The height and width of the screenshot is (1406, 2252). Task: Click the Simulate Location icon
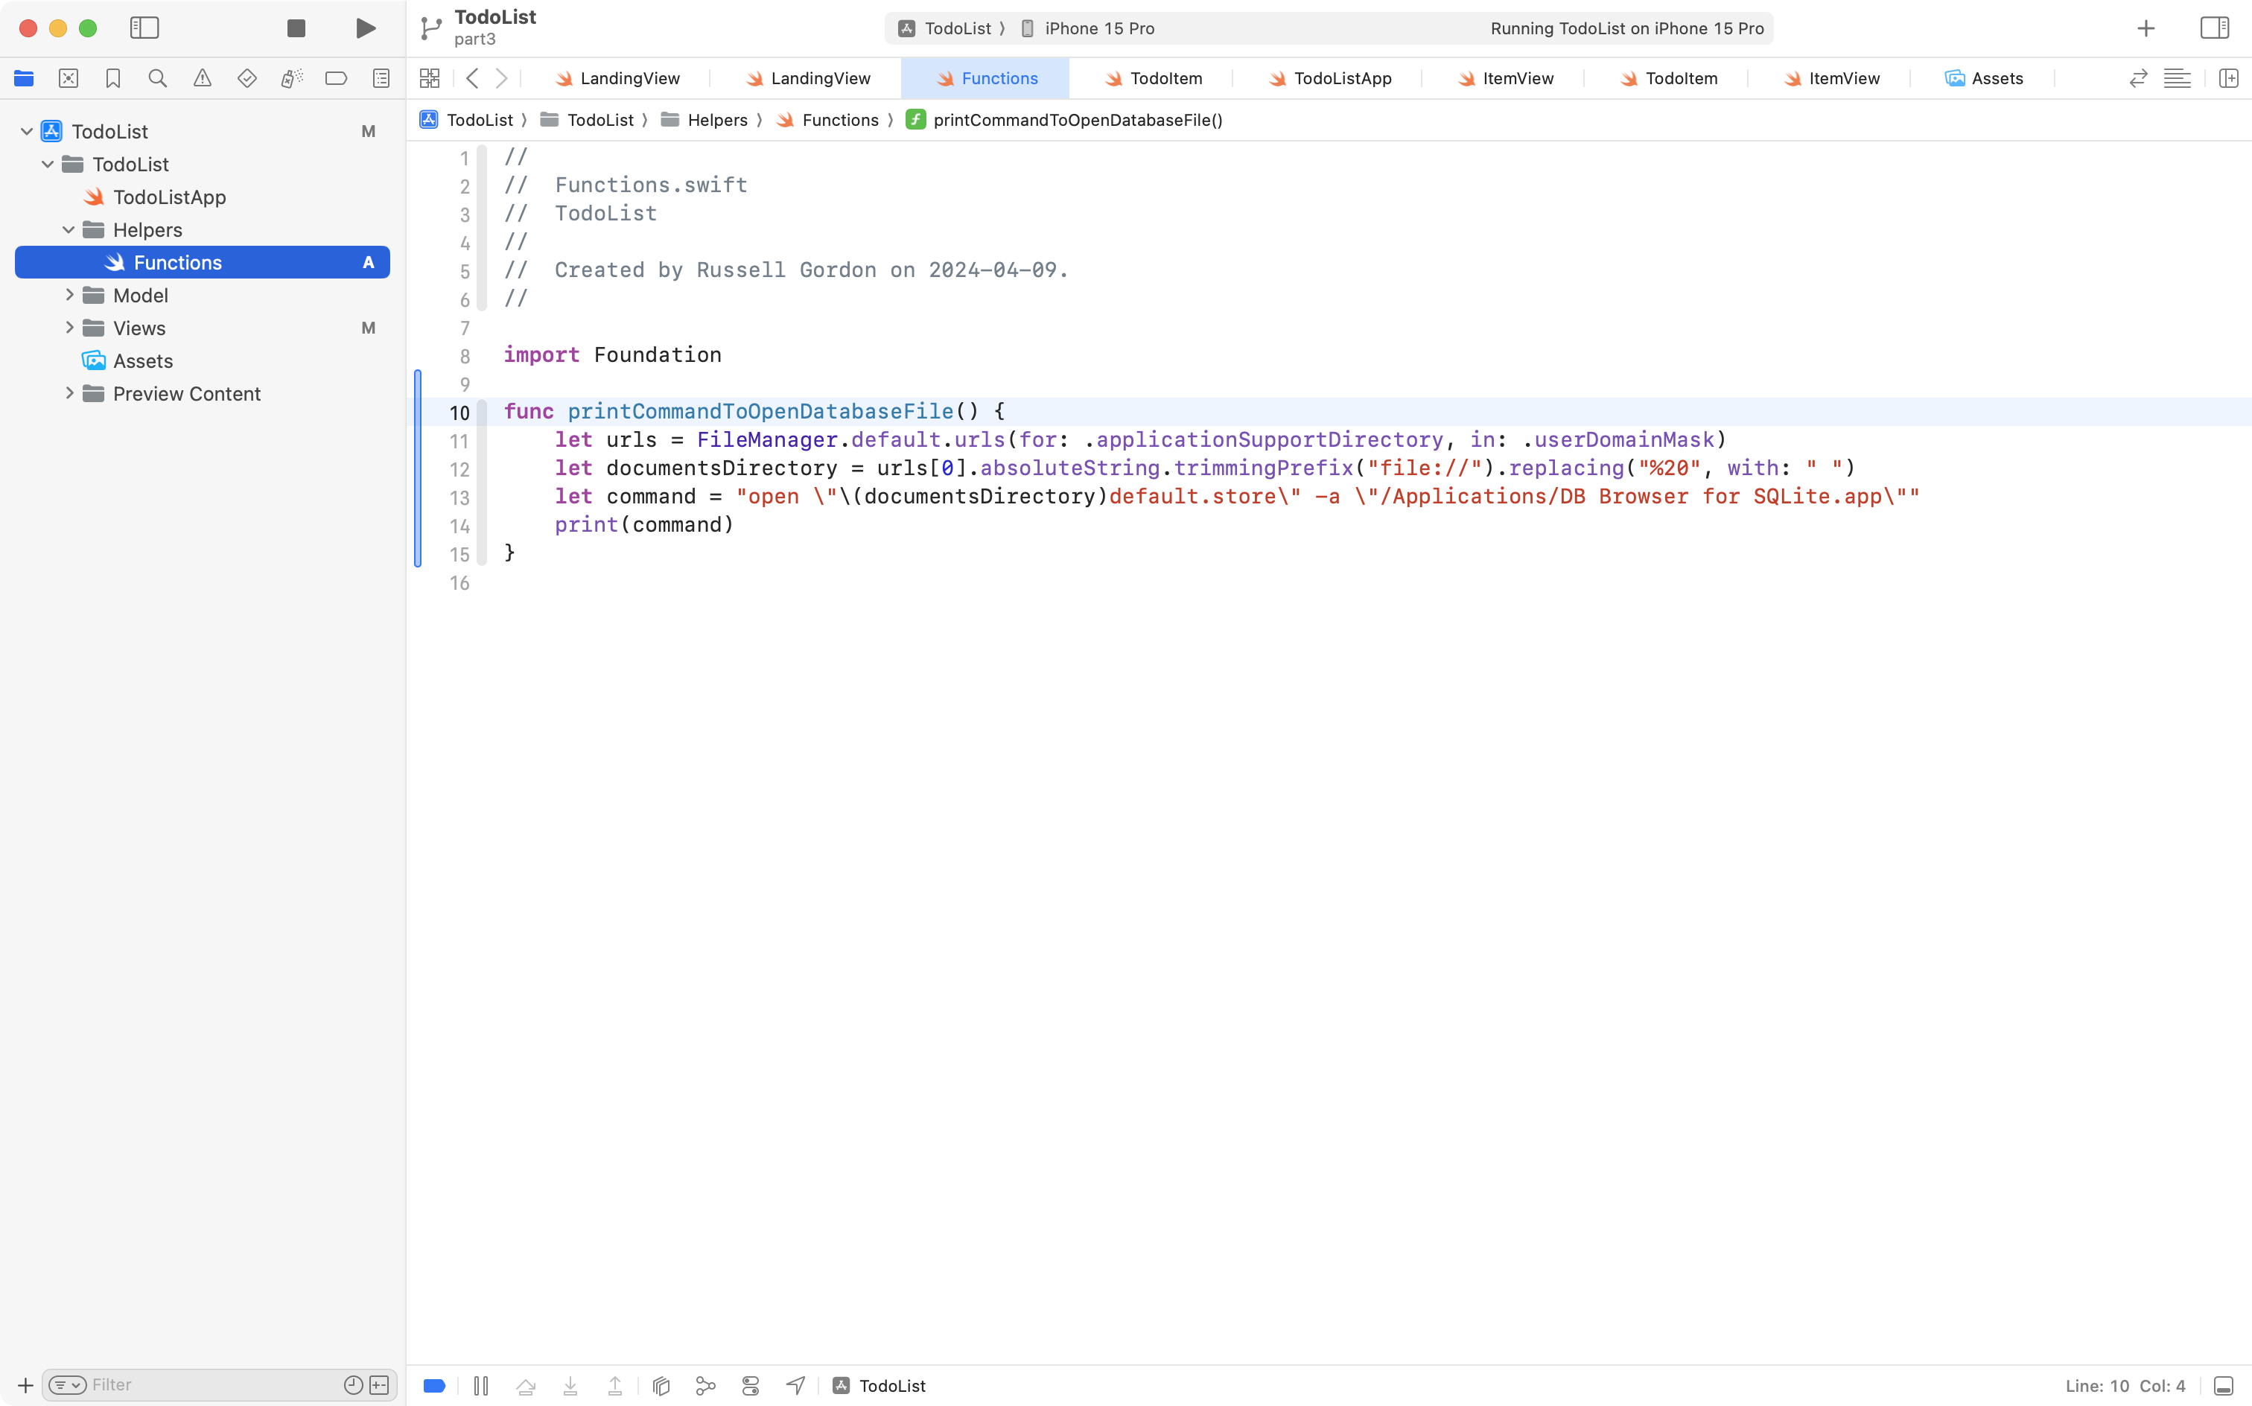click(795, 1384)
